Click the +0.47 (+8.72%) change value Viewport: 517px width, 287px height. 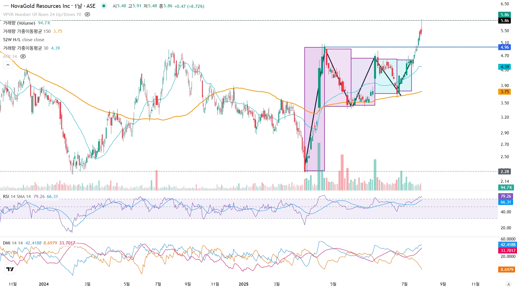point(189,6)
